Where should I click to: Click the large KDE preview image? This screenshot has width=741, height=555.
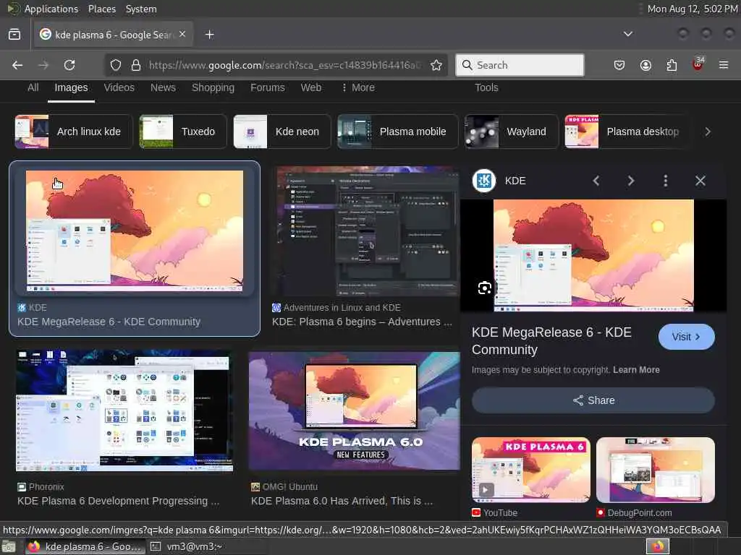593,255
